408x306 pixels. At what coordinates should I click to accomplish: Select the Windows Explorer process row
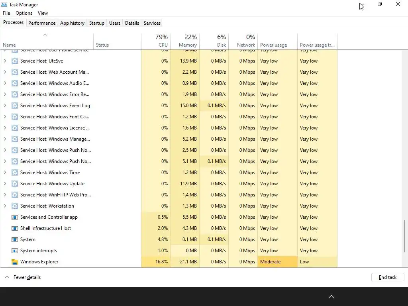[169, 262]
